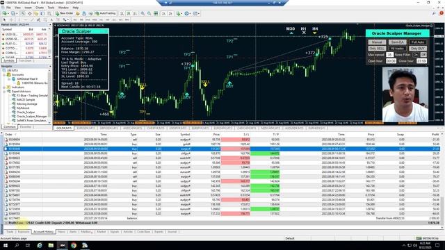This screenshot has width=445, height=250.
Task: Switch to Favorites tab in Navigator
Action: 26,127
